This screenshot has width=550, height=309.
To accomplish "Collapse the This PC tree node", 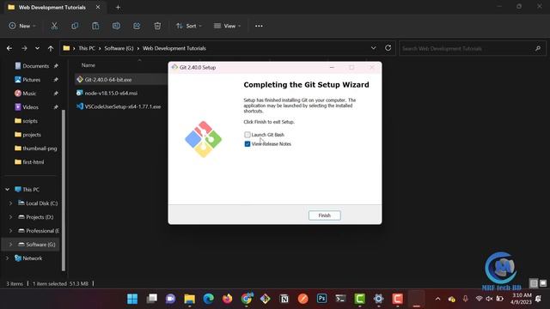I will 8,190.
